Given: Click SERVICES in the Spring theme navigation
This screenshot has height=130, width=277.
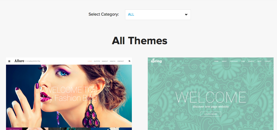Looking at the screenshot, I should [x=251, y=61].
